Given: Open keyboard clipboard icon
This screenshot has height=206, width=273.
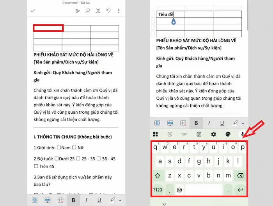Looking at the screenshot, I should [x=199, y=134].
